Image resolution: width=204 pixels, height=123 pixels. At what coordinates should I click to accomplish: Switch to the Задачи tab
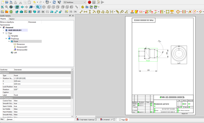[x=12, y=19]
